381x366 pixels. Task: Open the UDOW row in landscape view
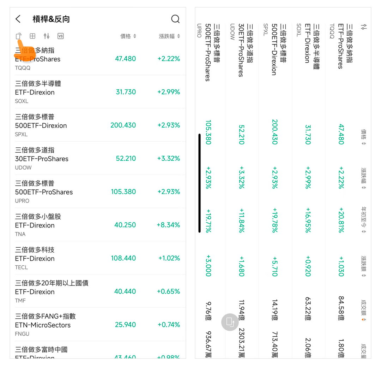(x=242, y=184)
